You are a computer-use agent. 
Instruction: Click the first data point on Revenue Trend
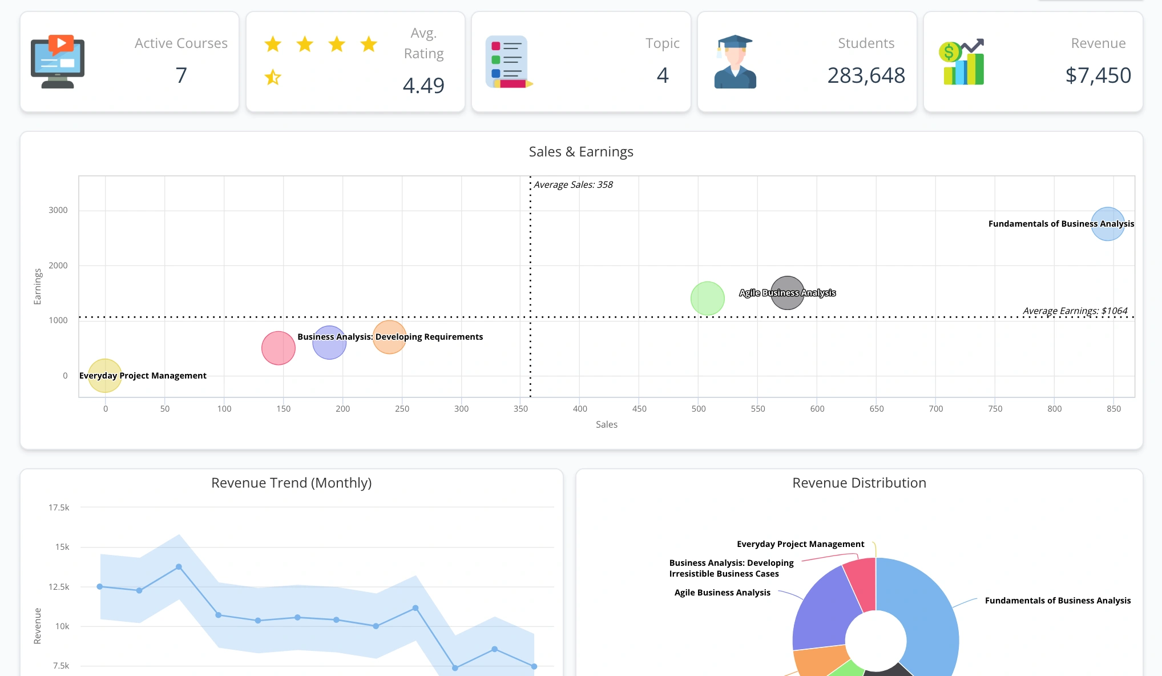100,586
